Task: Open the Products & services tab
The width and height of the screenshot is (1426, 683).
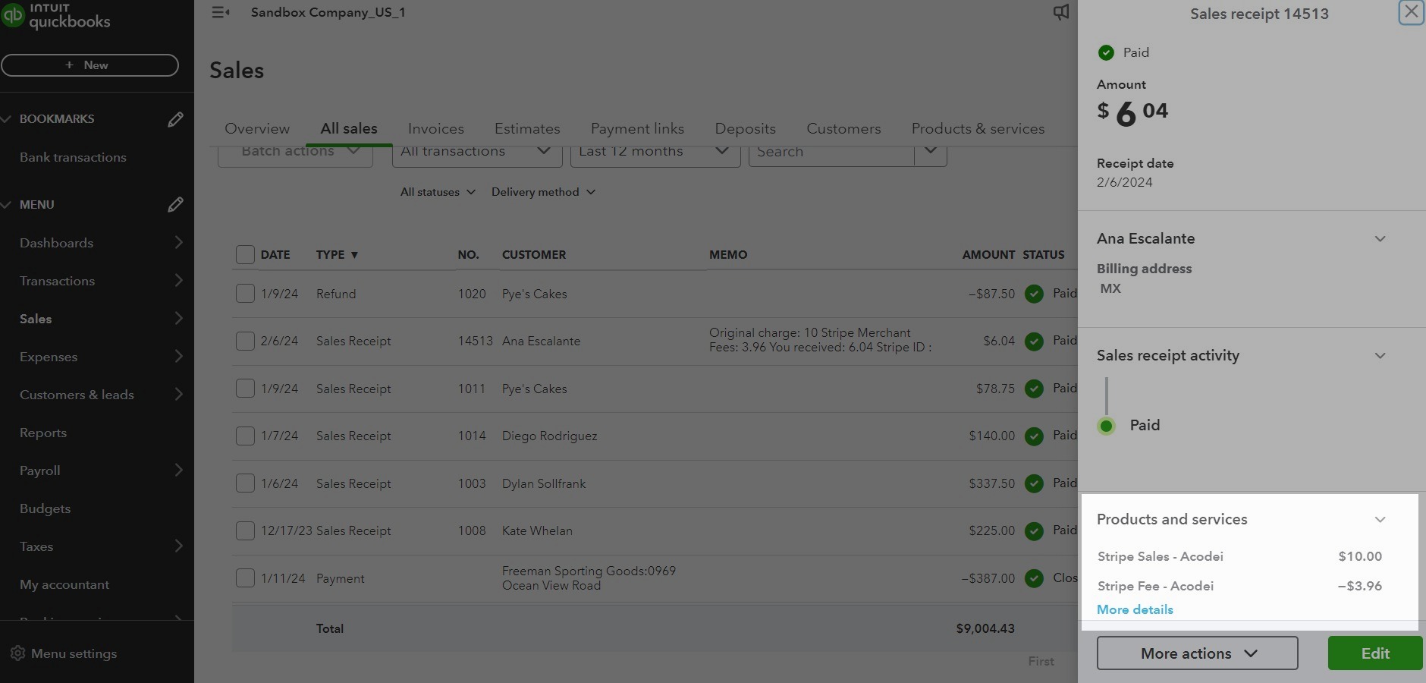Action: [978, 129]
